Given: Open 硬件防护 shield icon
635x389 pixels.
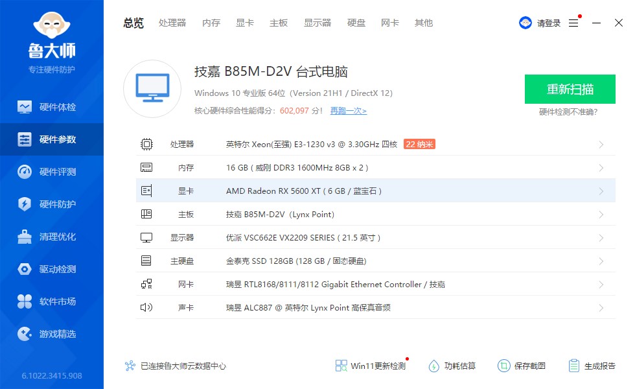Looking at the screenshot, I should (x=25, y=204).
